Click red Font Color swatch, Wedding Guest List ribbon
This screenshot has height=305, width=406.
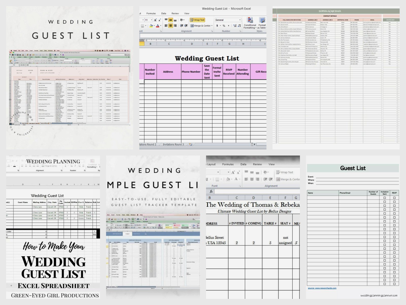158,26
